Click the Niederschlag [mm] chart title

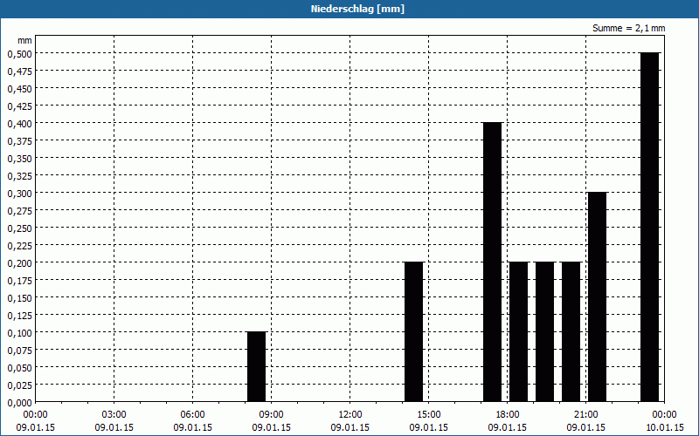357,9
